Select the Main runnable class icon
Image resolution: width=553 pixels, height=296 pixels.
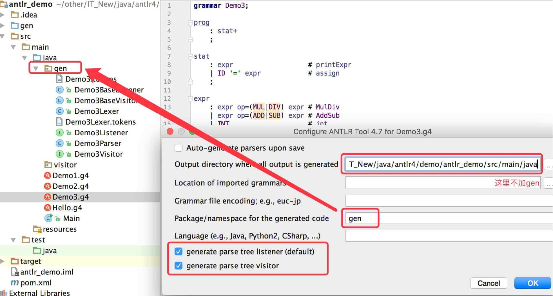tap(48, 218)
